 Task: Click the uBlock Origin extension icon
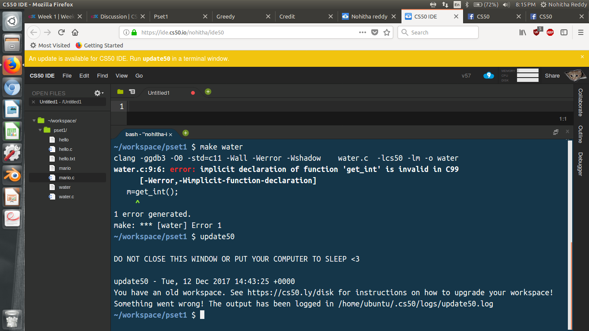tap(537, 31)
